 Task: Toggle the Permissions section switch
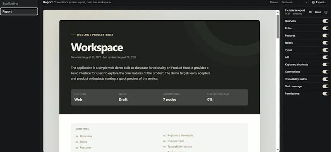325,94
